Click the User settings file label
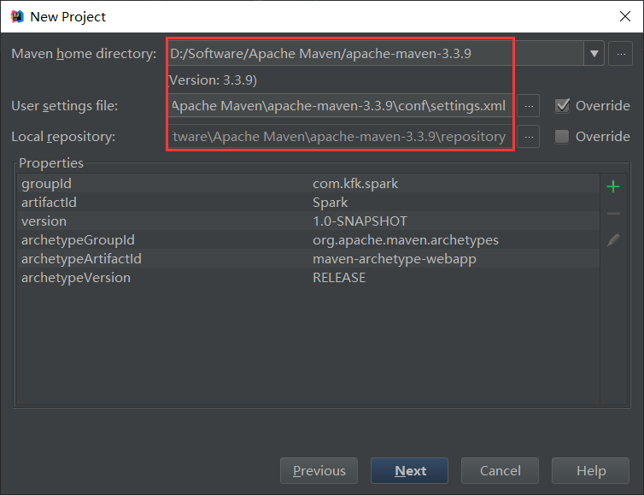644x495 pixels. click(x=64, y=106)
